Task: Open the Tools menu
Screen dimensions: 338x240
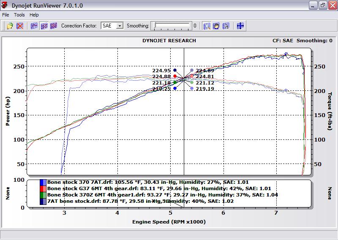Action: click(x=19, y=15)
